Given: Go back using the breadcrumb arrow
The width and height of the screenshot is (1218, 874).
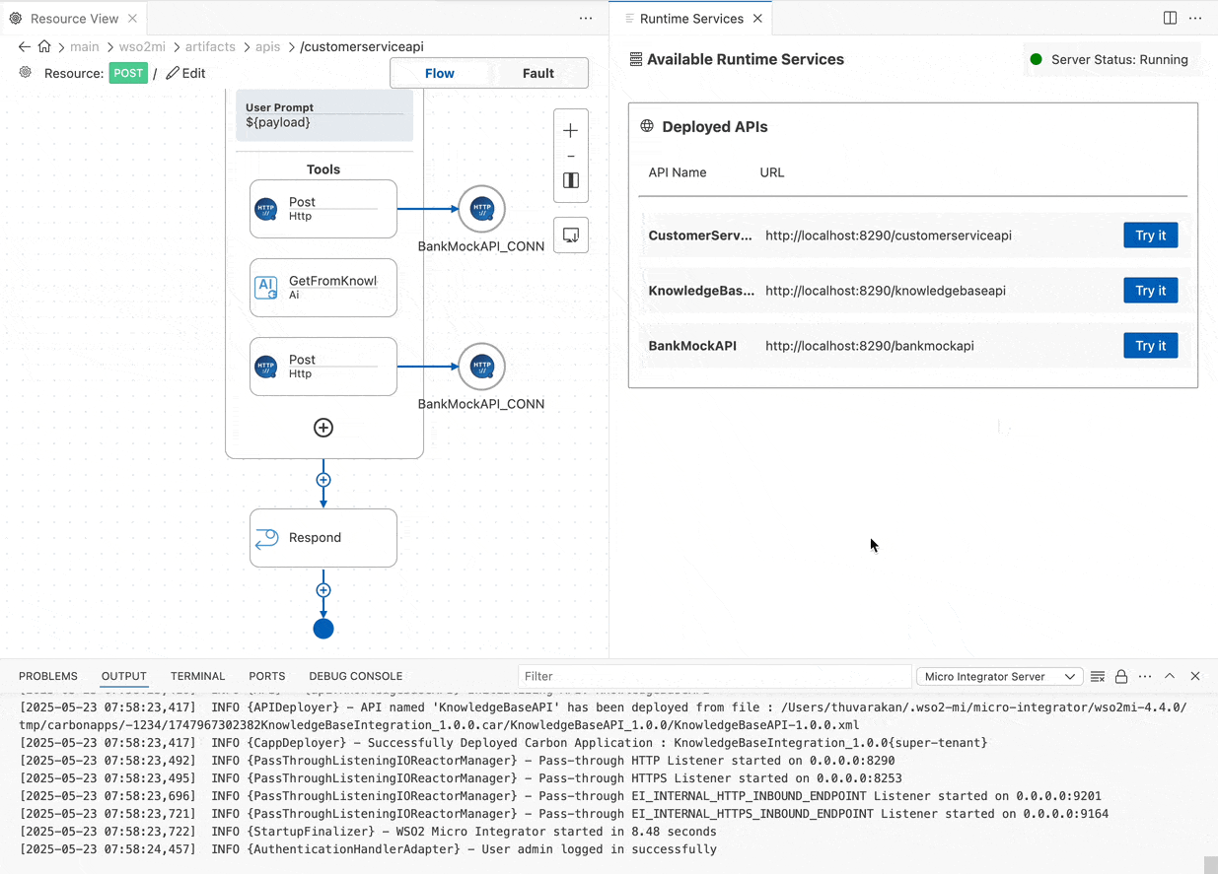Looking at the screenshot, I should (x=25, y=46).
